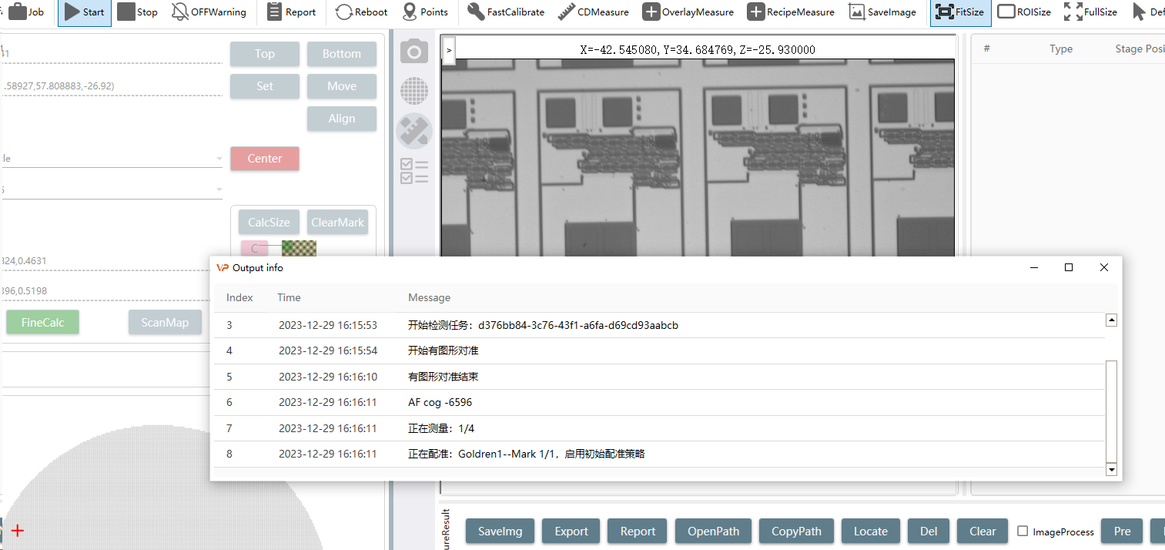The width and height of the screenshot is (1165, 550).
Task: Select the 'AF cog -6596' message row
Action: click(x=659, y=402)
